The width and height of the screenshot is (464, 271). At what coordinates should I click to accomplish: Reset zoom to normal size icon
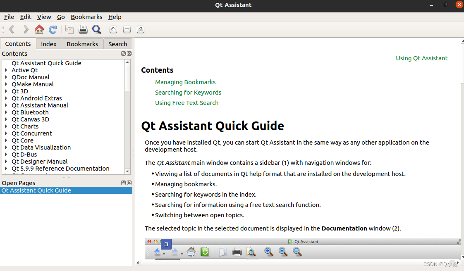click(x=141, y=29)
